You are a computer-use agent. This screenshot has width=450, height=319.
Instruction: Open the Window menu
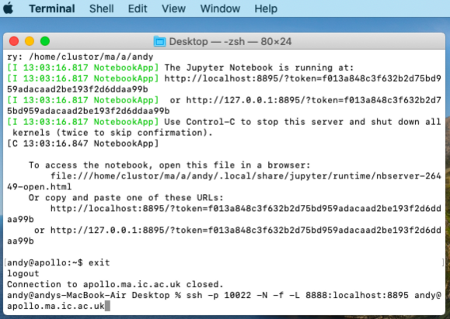click(x=220, y=9)
